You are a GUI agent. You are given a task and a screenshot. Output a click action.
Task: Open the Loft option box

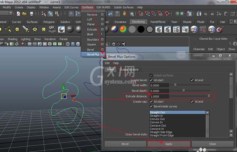point(102,19)
